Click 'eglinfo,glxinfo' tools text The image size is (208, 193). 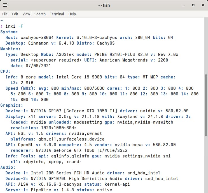click(70, 156)
